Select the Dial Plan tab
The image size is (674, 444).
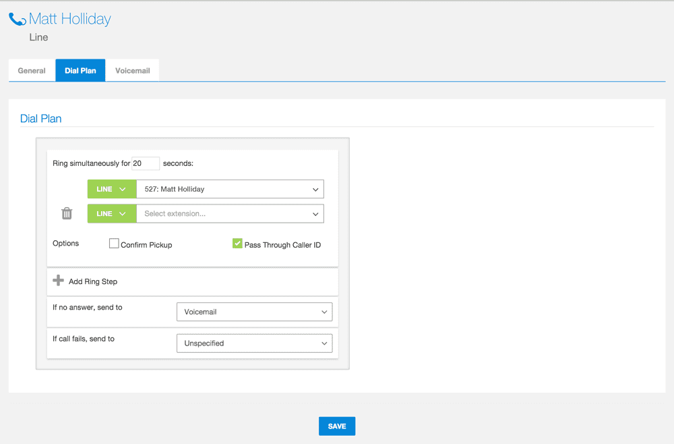pyautogui.click(x=80, y=71)
